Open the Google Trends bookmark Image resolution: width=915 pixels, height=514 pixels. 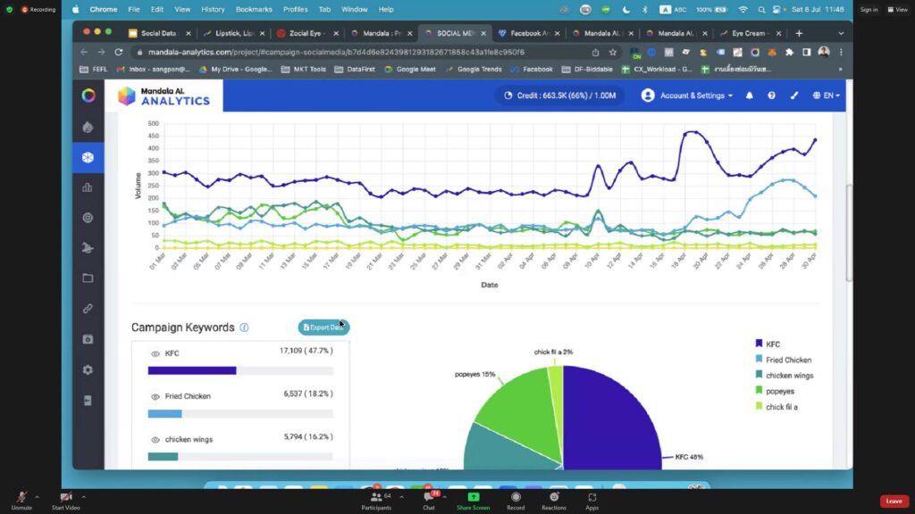click(x=474, y=70)
